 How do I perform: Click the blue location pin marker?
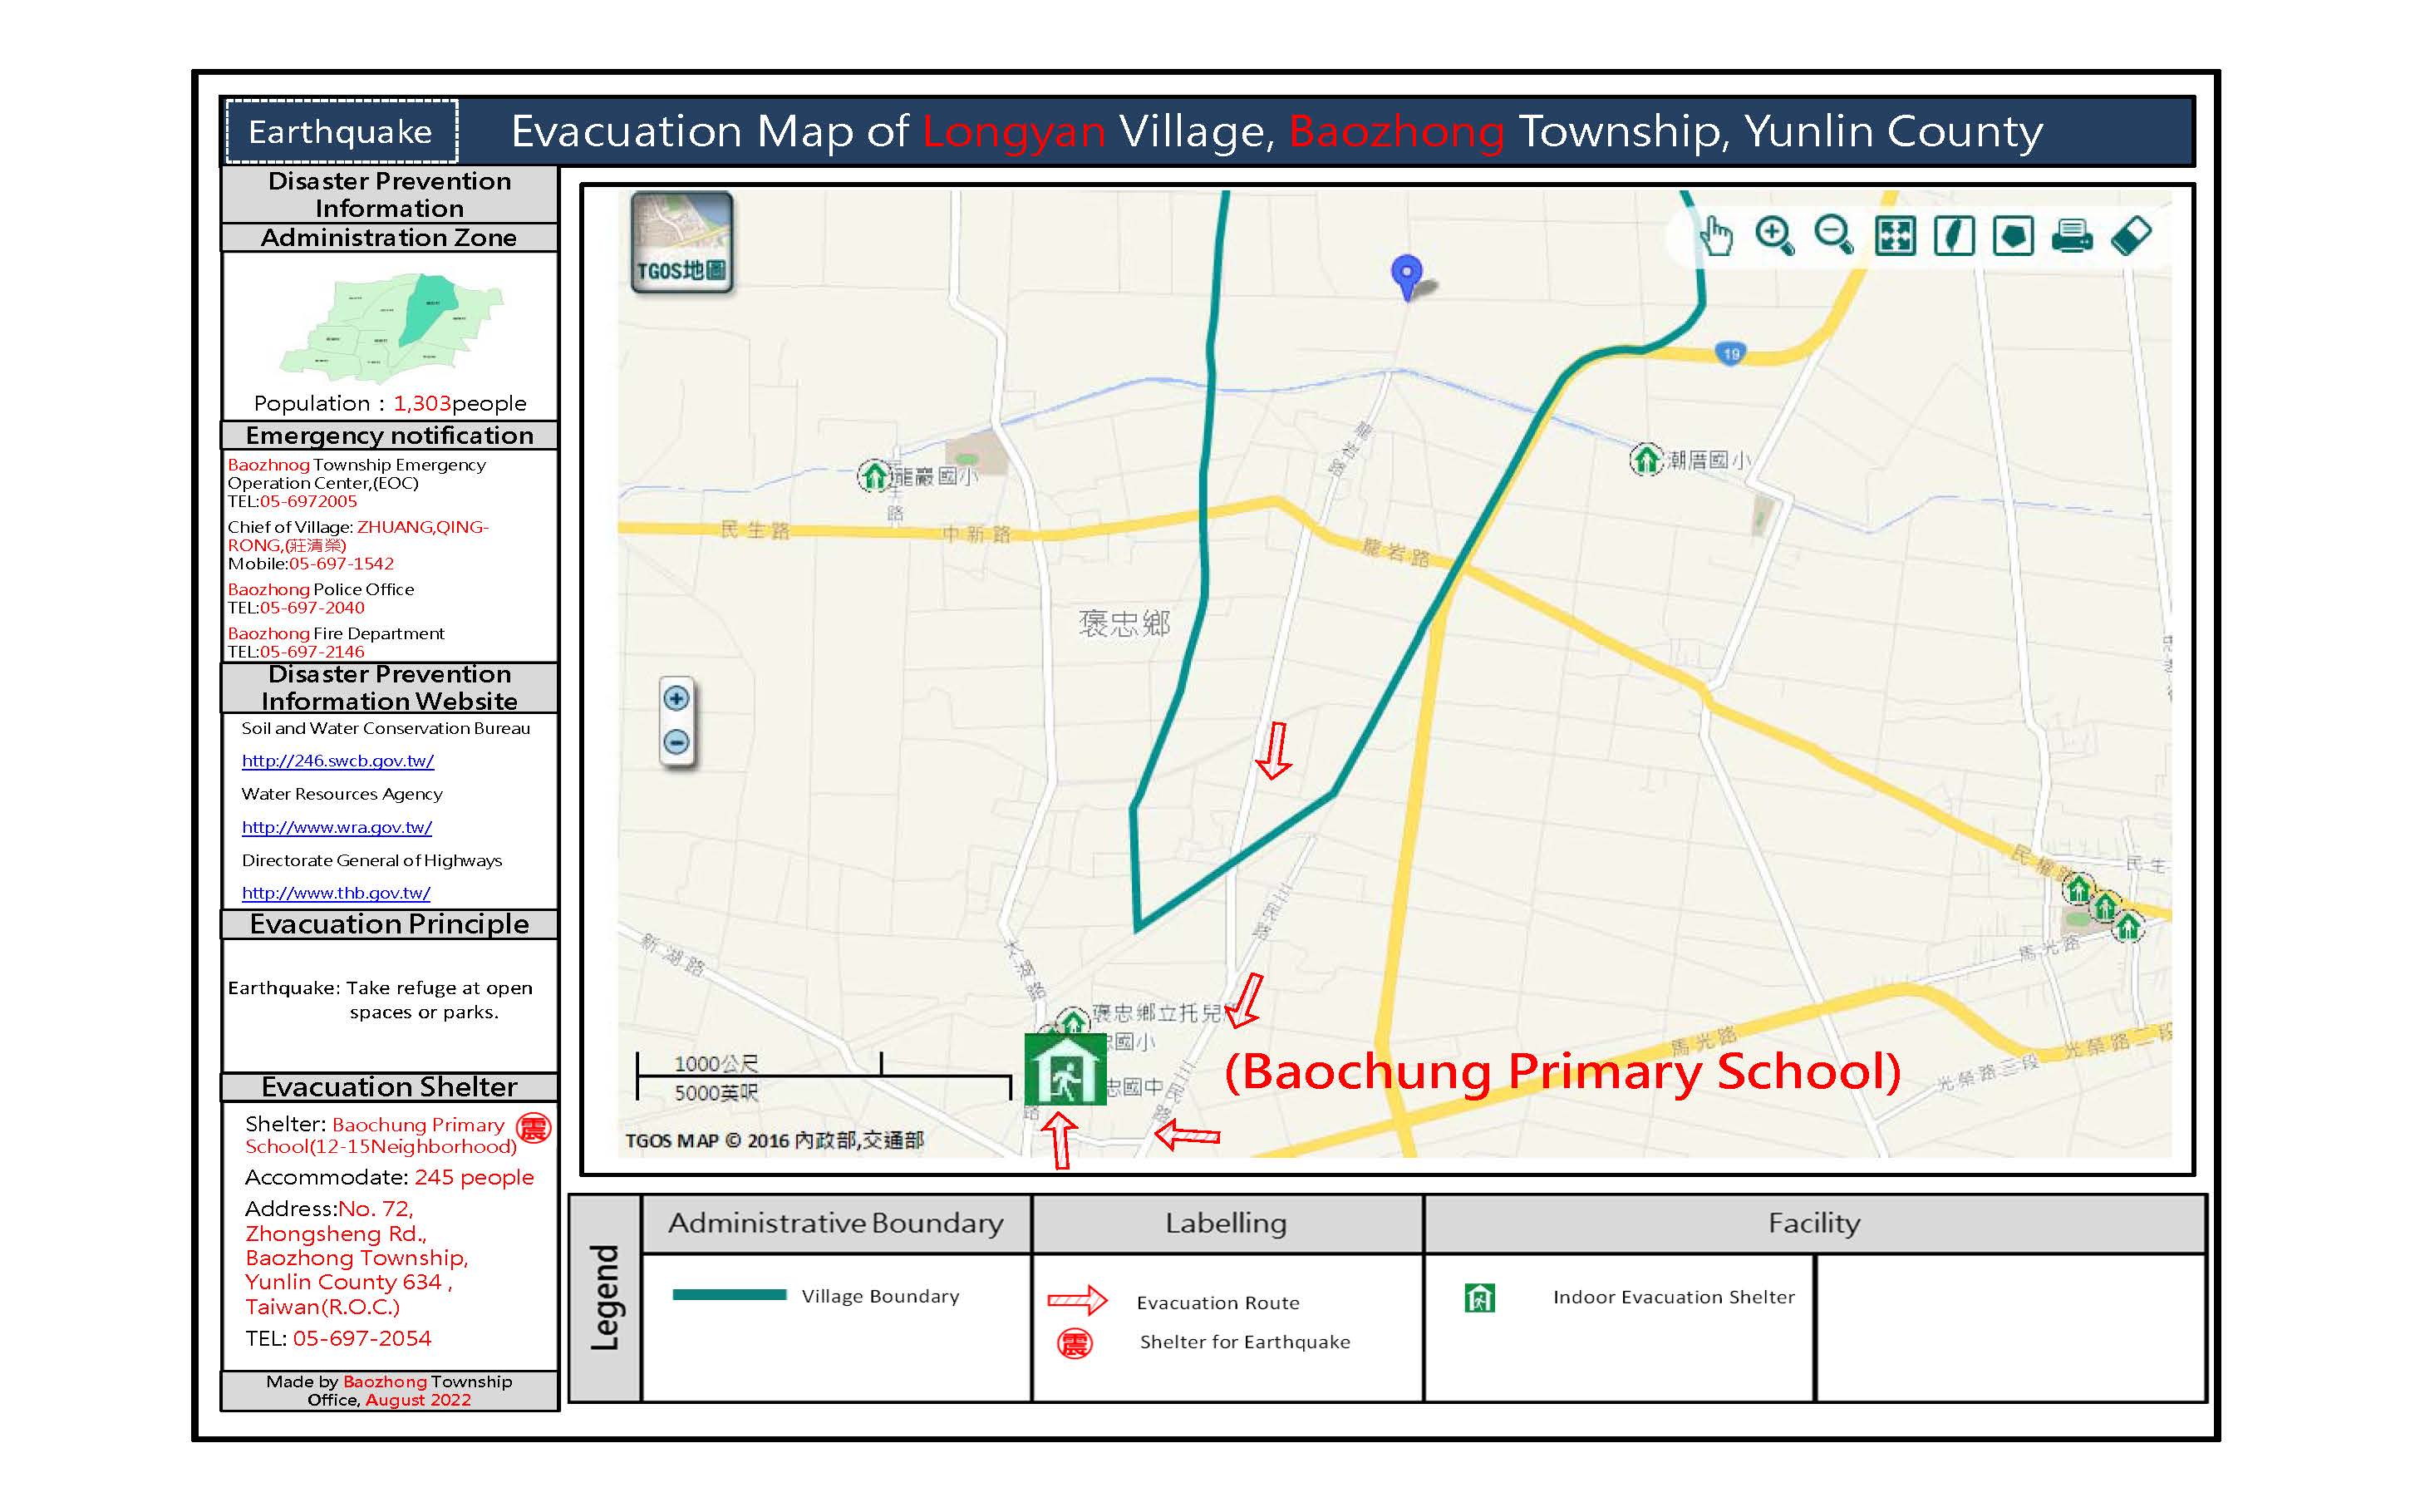coord(1406,276)
